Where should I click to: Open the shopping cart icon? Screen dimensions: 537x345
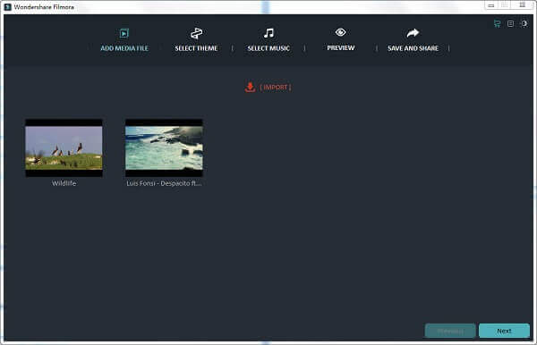tap(498, 23)
